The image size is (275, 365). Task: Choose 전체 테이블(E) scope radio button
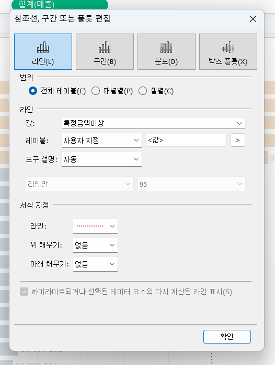[x=33, y=91]
